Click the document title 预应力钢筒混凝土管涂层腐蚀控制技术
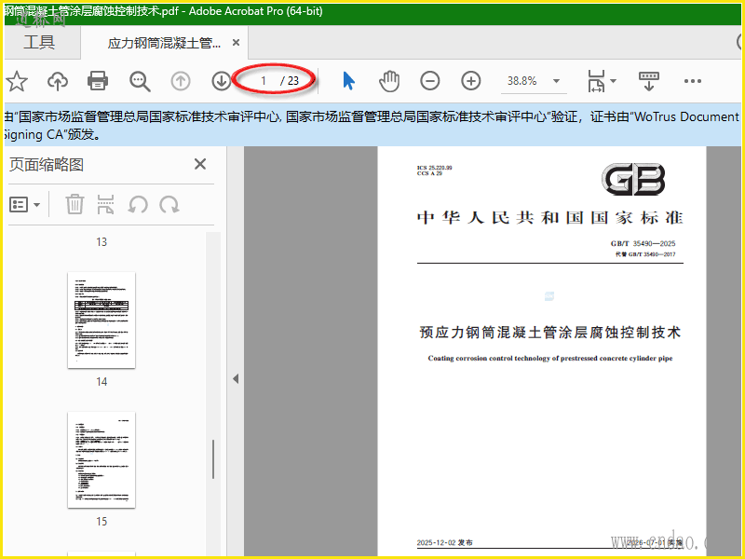The width and height of the screenshot is (745, 559). point(550,333)
